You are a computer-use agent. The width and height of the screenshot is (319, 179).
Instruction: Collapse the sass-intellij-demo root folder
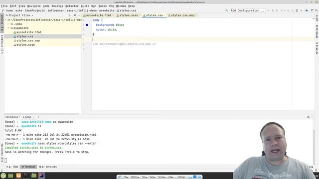point(5,20)
